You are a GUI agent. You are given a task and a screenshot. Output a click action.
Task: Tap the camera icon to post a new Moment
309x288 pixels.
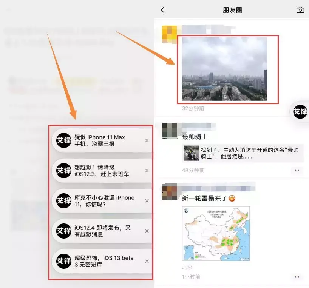point(300,10)
